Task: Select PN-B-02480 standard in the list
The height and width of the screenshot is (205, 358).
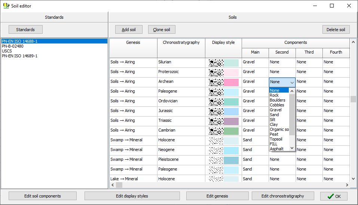Action: [12, 46]
